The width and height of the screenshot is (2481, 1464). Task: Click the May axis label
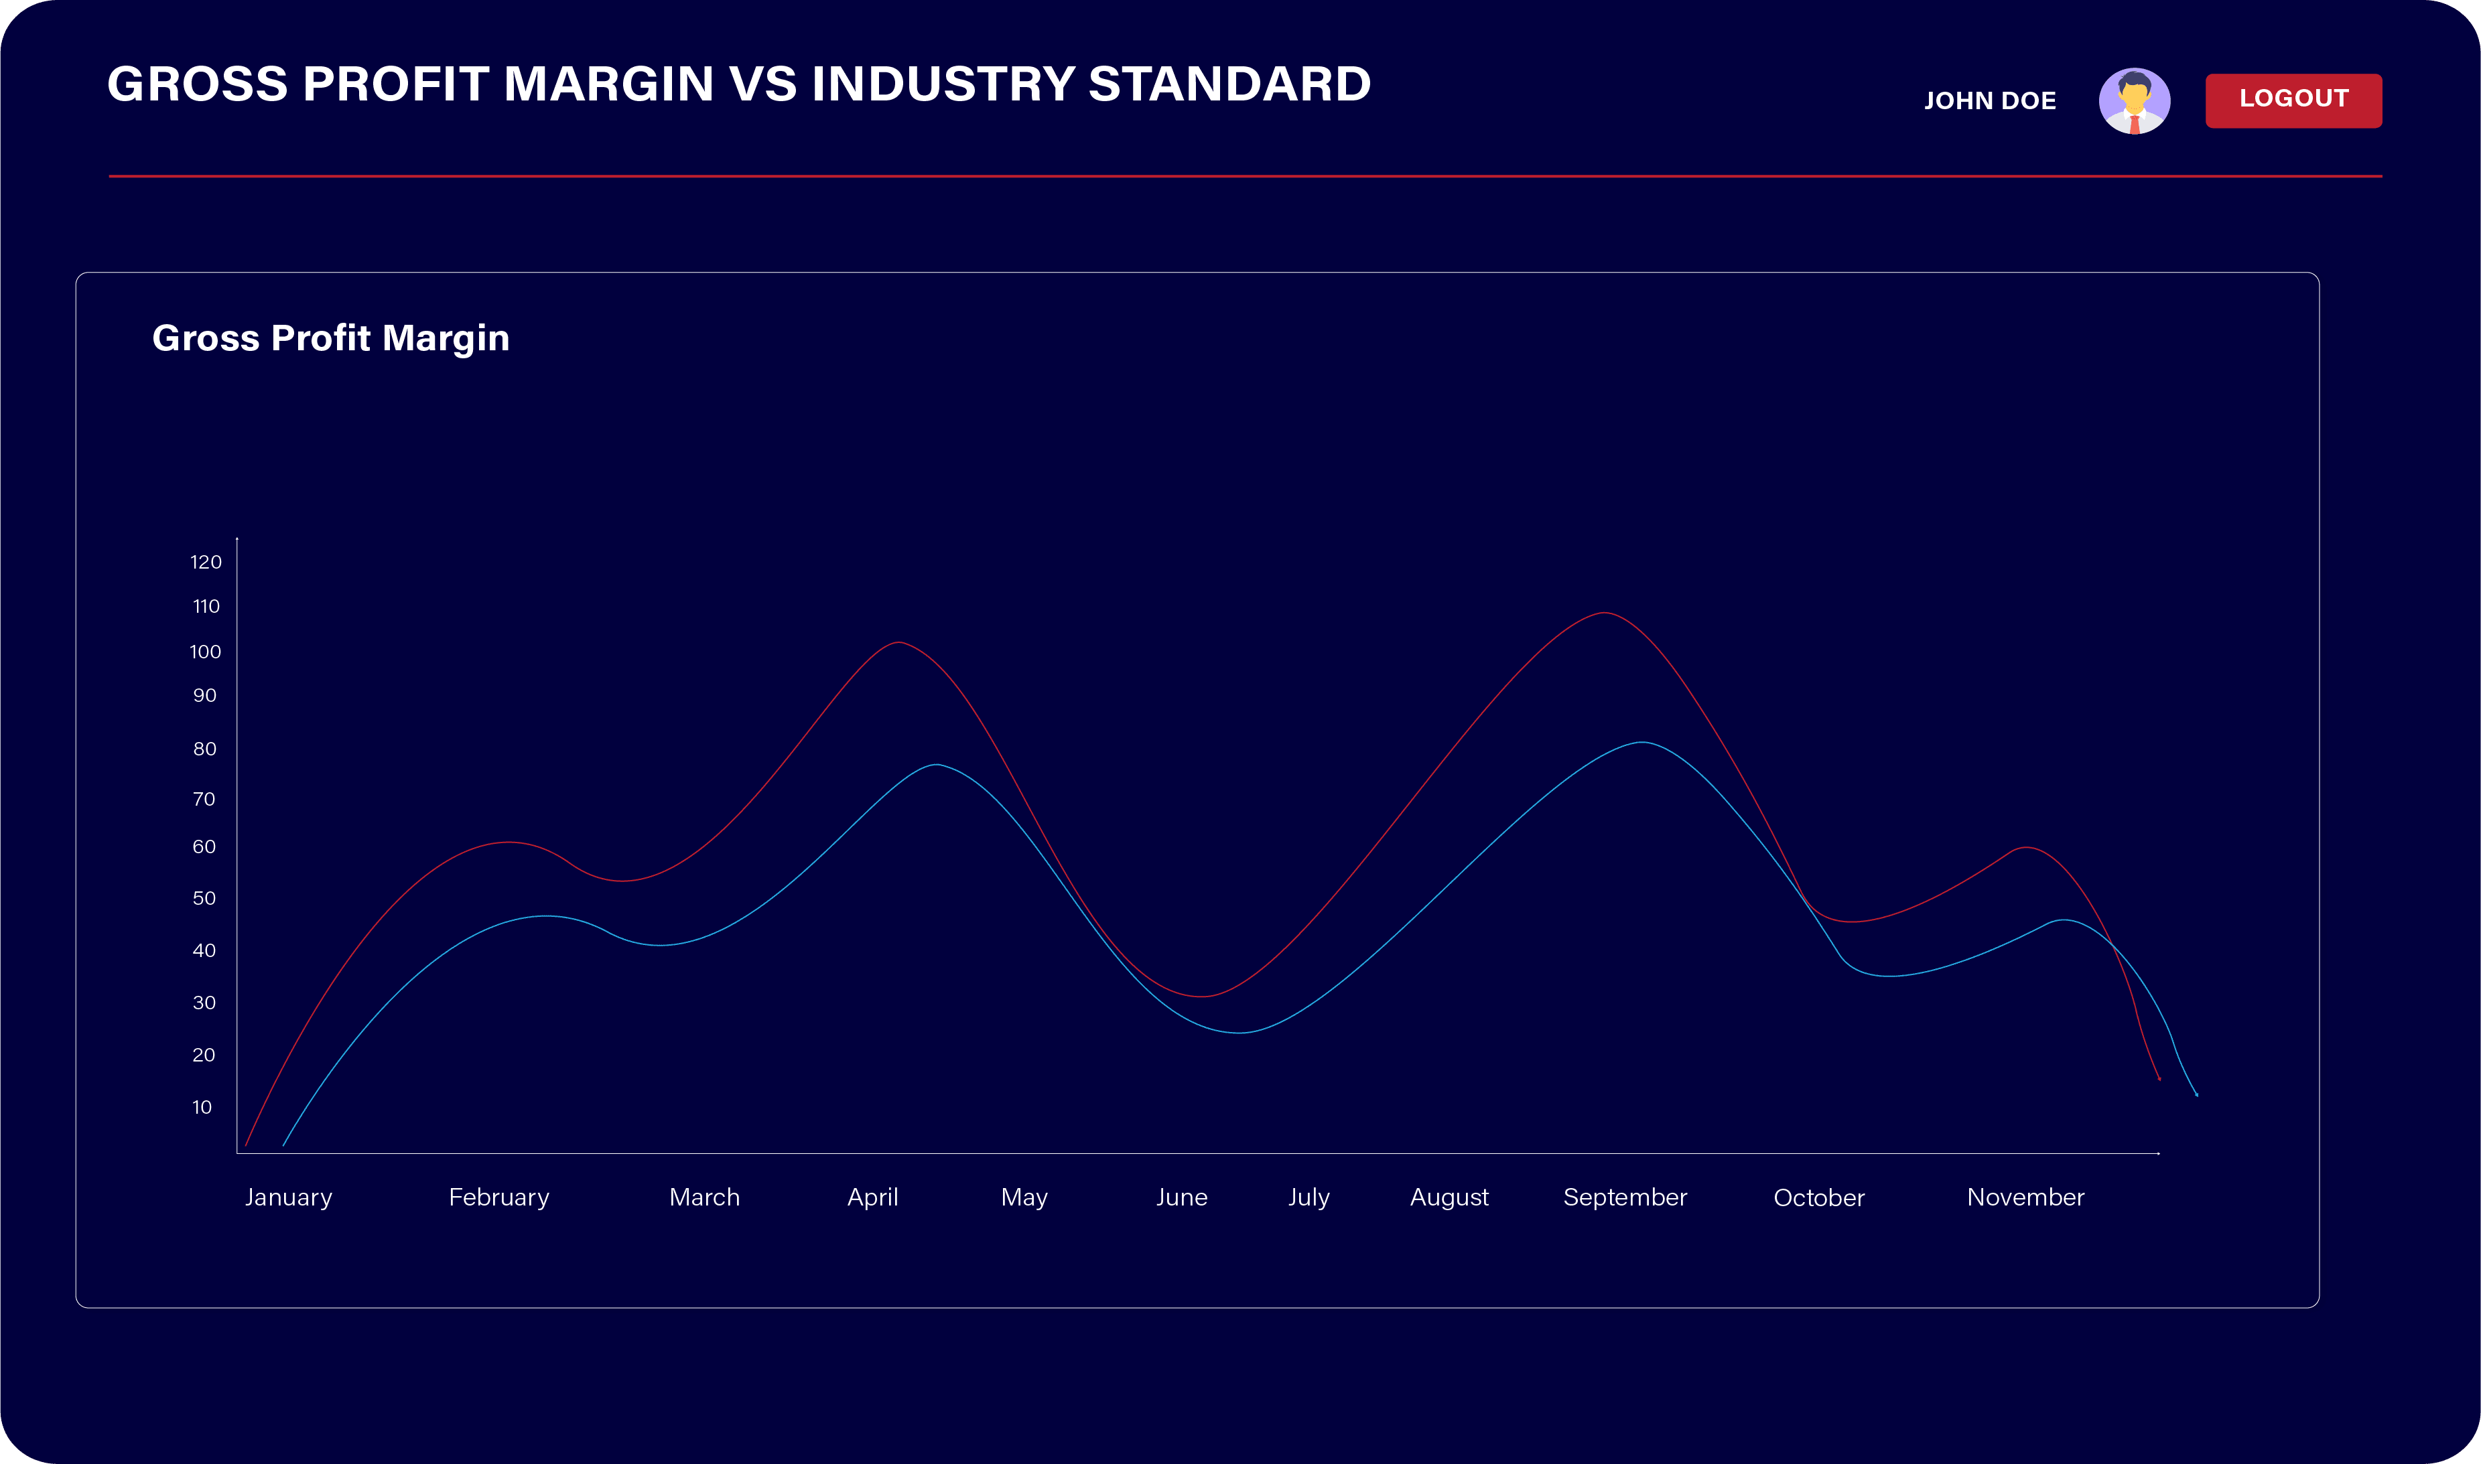coord(1023,1197)
